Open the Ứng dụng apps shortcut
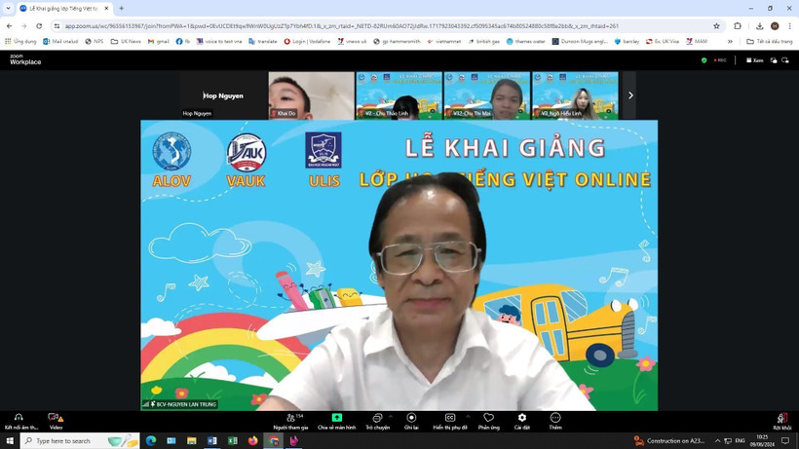 pos(20,41)
